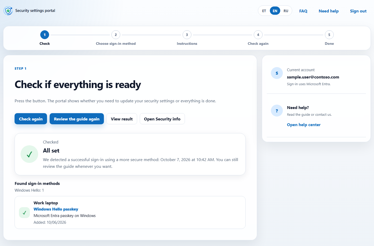
Task: Click Found sign-in methods heading
Action: point(37,183)
